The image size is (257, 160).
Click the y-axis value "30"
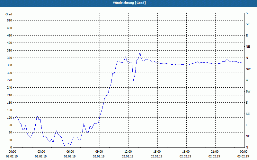click(x=10, y=140)
